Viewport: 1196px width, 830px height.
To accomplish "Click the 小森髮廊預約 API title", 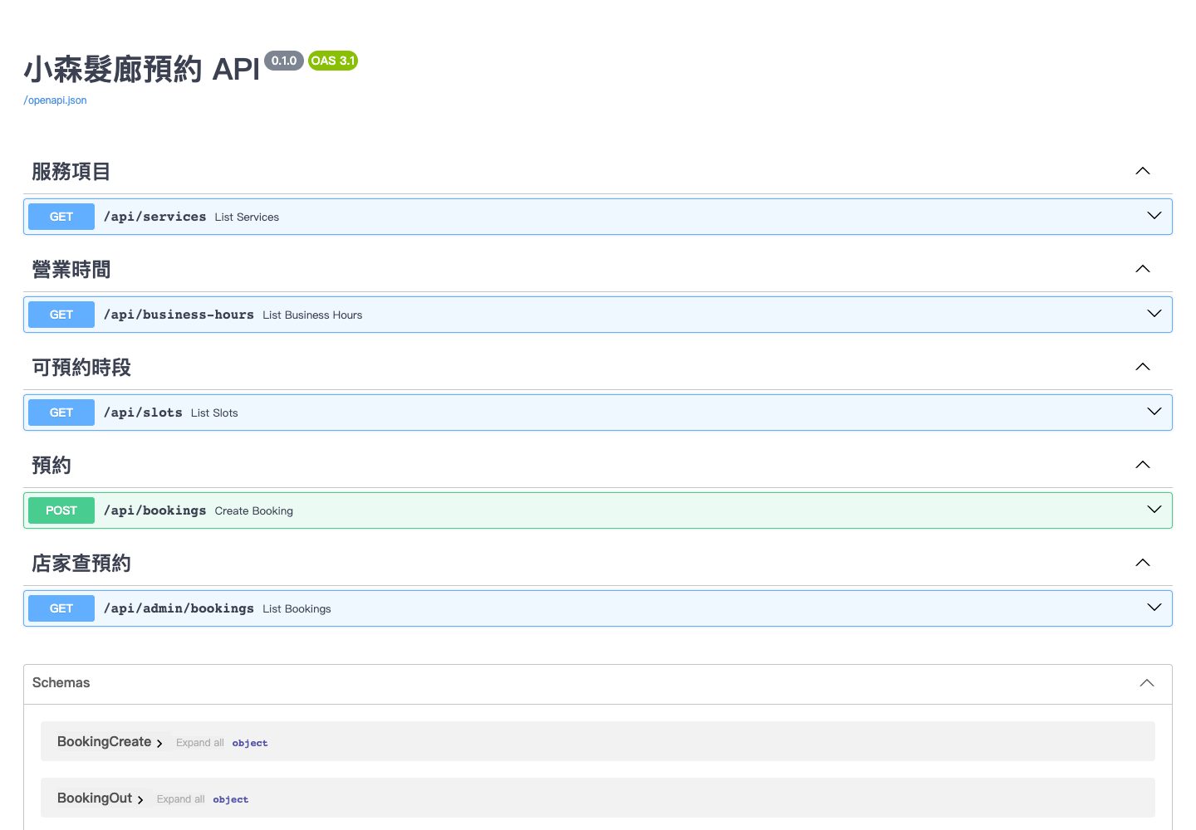I will pyautogui.click(x=142, y=70).
